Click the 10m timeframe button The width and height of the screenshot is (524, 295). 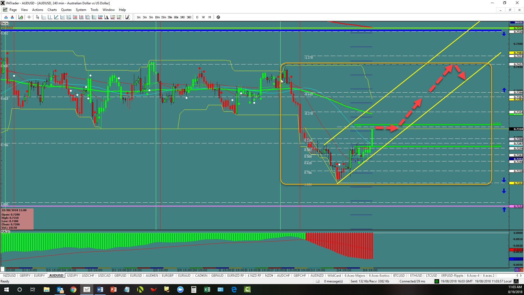157,17
